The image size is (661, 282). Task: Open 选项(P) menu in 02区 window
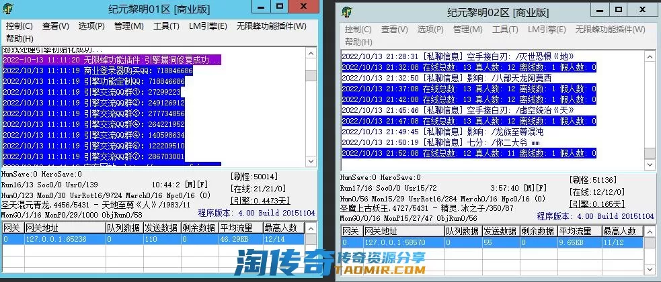tap(430, 30)
